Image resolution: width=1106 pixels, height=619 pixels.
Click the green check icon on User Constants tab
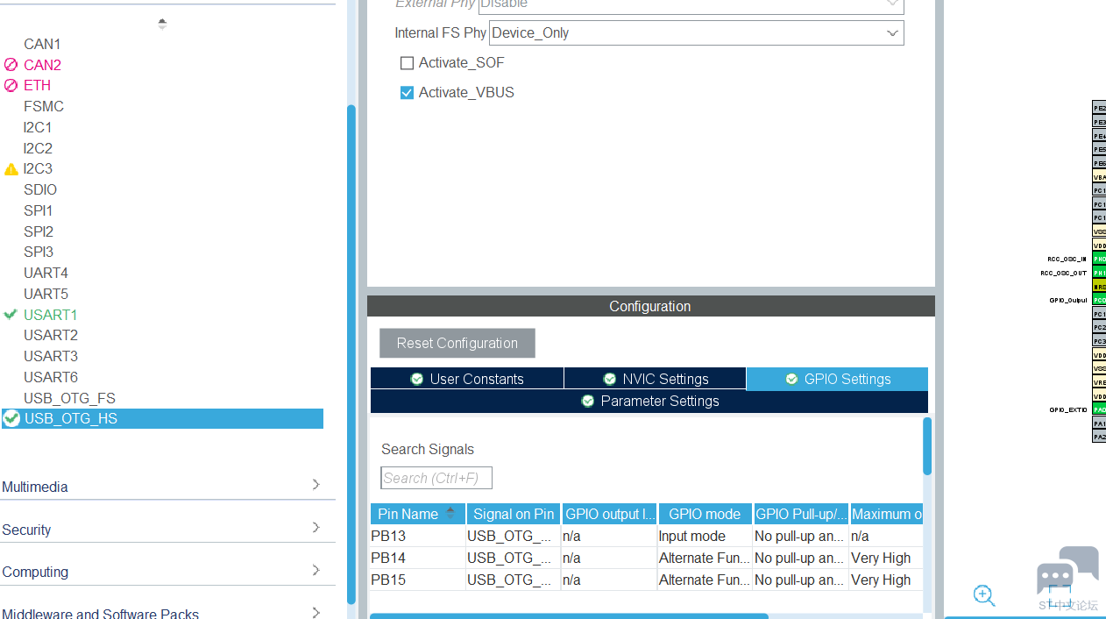pos(417,379)
